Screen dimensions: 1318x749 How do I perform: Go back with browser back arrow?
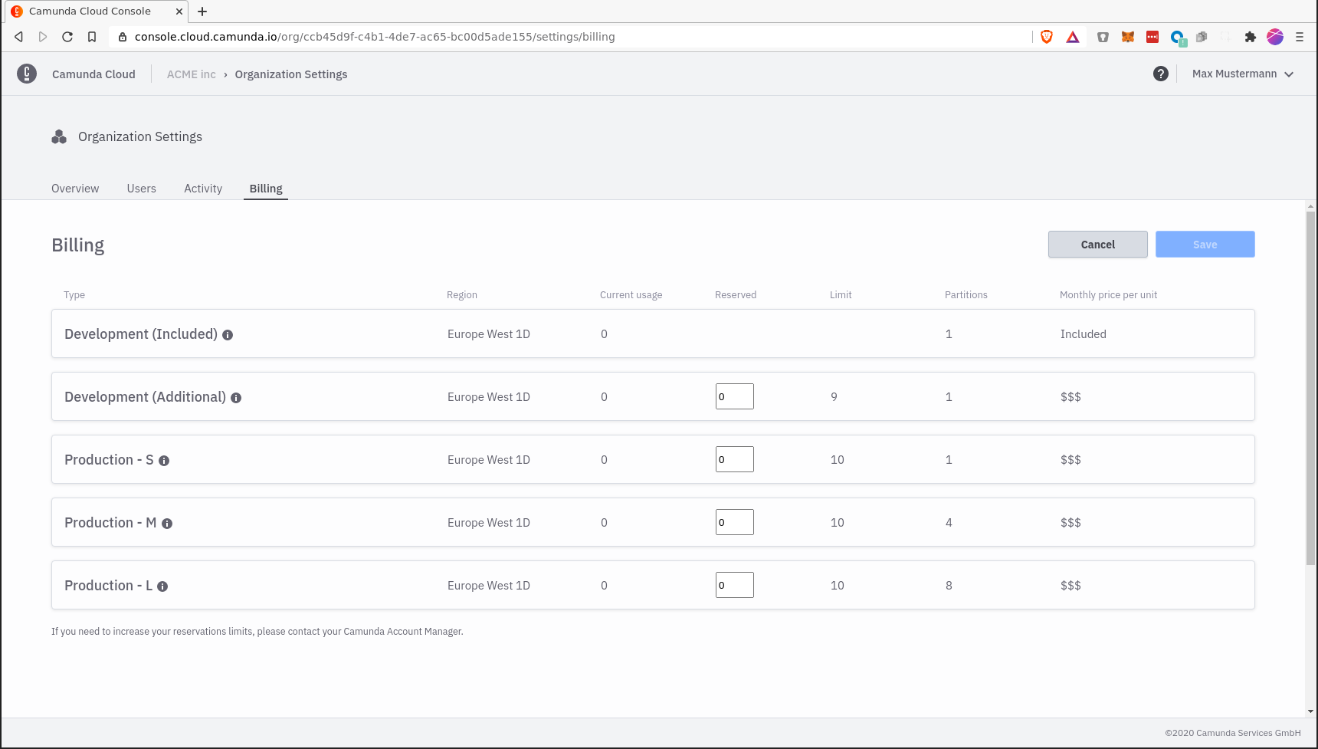[x=19, y=37]
